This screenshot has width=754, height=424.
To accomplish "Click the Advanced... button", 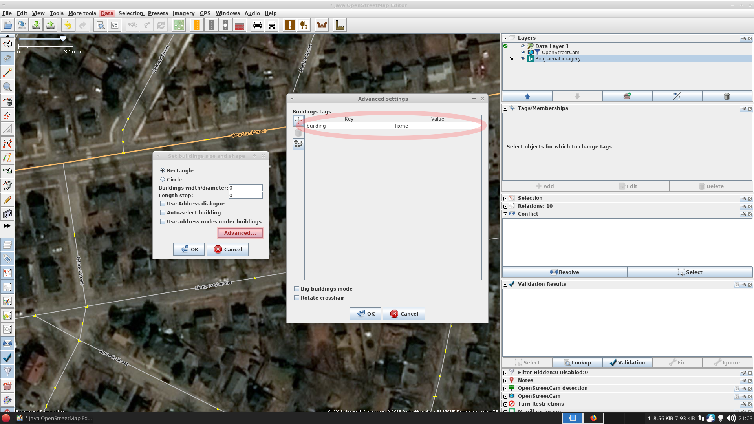I will pyautogui.click(x=240, y=233).
